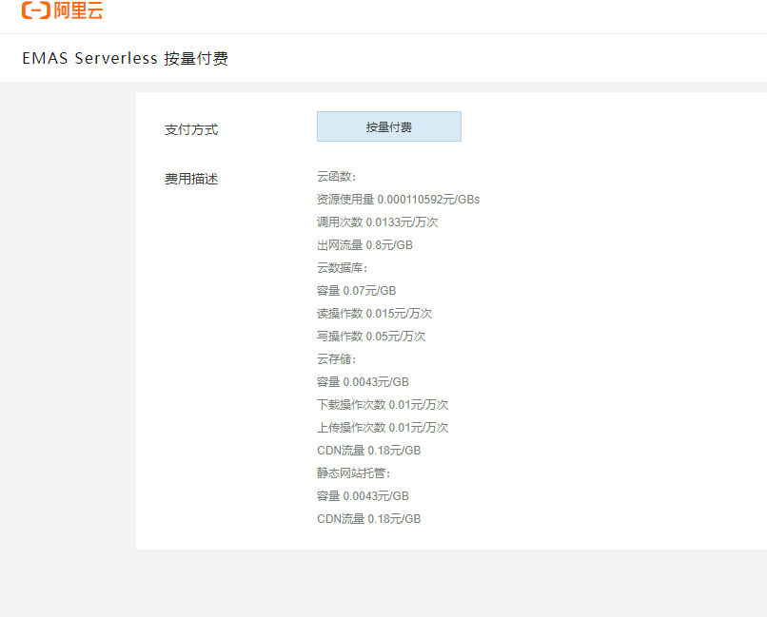
Task: Click the 云存储: heading
Action: click(337, 359)
